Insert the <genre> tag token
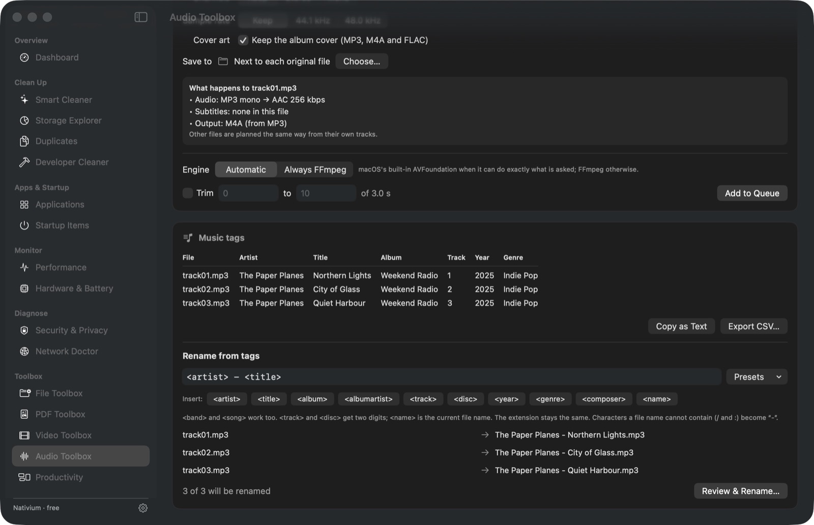Screen dimensions: 814x525 tap(550, 399)
